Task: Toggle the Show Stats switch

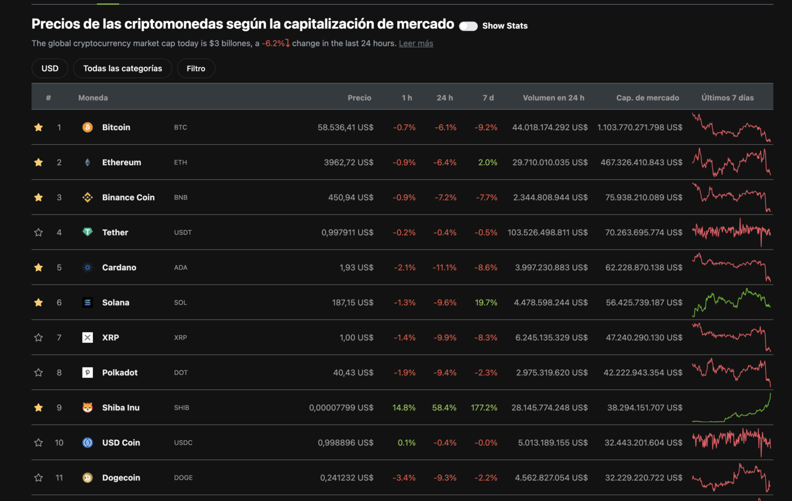Action: coord(468,26)
